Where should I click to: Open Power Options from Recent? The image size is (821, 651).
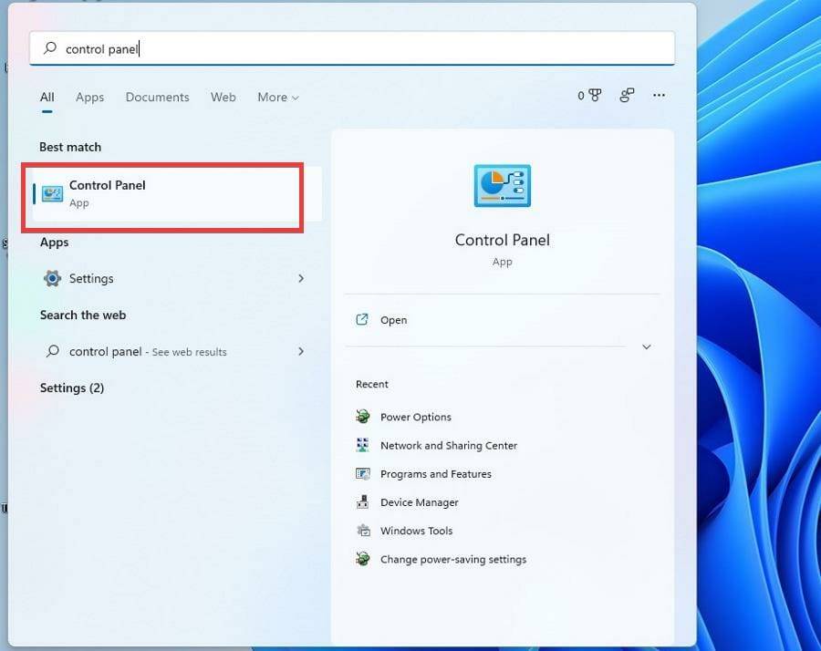[416, 417]
